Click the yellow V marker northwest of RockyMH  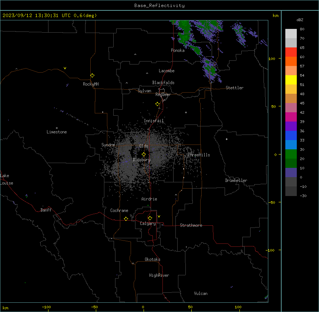[65, 68]
